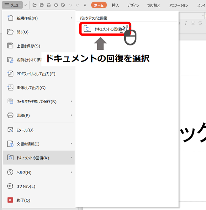The image size is (206, 210).
Task: Click the save icon in quick toolbar
Action: [x=42, y=5]
